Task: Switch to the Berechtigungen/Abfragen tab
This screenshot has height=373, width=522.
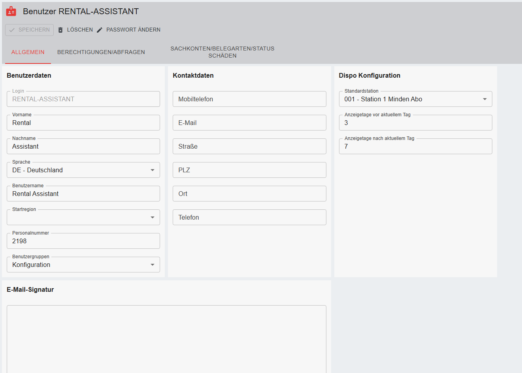Action: (x=101, y=52)
